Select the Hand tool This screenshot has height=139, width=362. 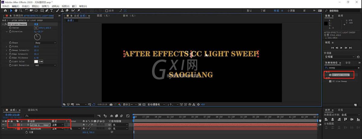[x=16, y=11]
